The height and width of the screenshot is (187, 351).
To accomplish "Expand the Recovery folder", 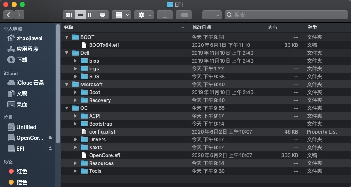I will [x=75, y=100].
